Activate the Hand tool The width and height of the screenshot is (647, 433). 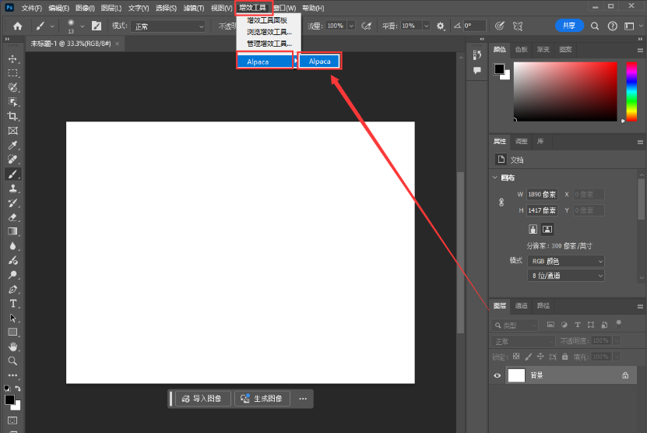pyautogui.click(x=12, y=347)
